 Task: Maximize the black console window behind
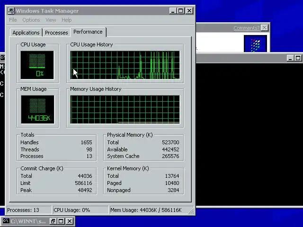coord(298,58)
